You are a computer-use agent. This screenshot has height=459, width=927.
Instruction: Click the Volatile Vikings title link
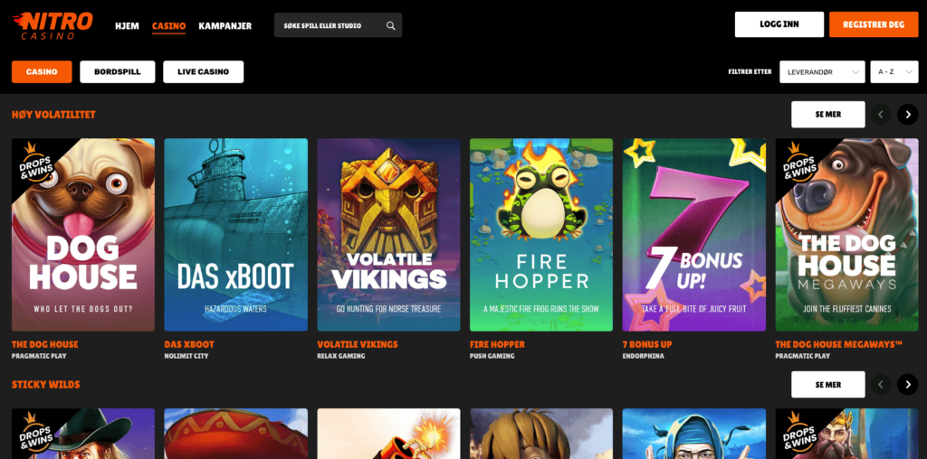point(358,344)
